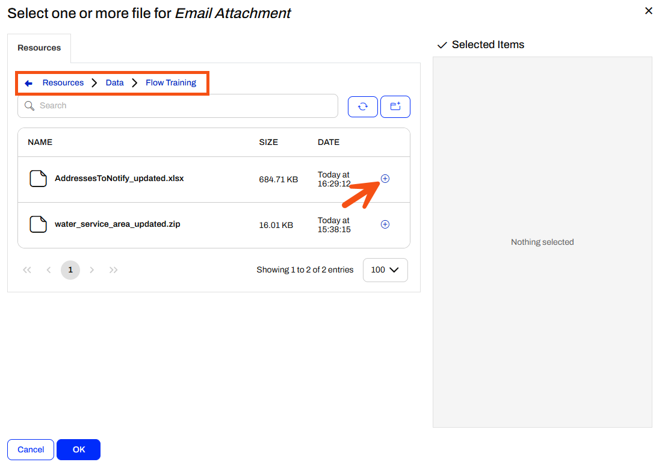The height and width of the screenshot is (465, 659).
Task: Refresh the file list
Action: point(363,106)
